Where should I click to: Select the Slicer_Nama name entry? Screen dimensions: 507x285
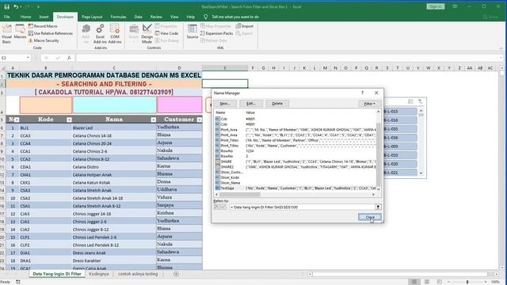(295, 183)
